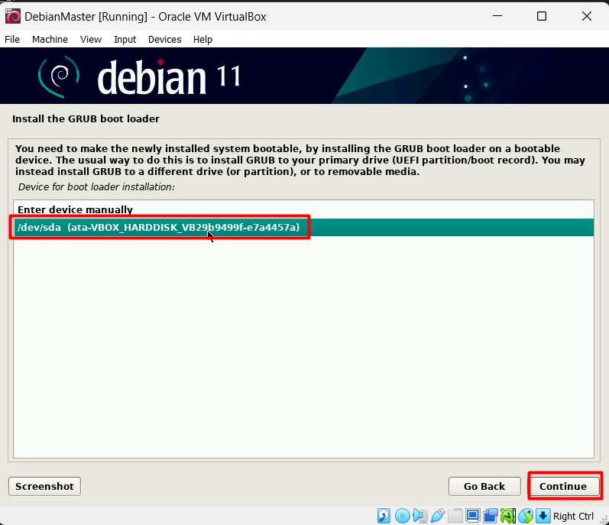Click the Continue button

click(563, 486)
